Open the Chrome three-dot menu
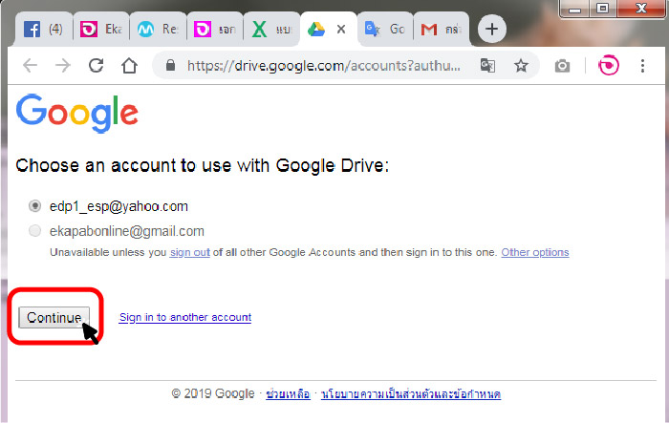Screen dimensions: 669x423 click(642, 66)
